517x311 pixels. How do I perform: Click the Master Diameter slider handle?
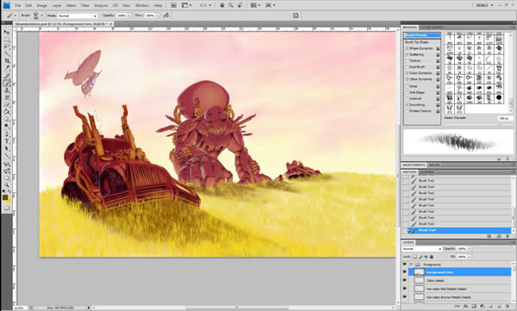500,123
